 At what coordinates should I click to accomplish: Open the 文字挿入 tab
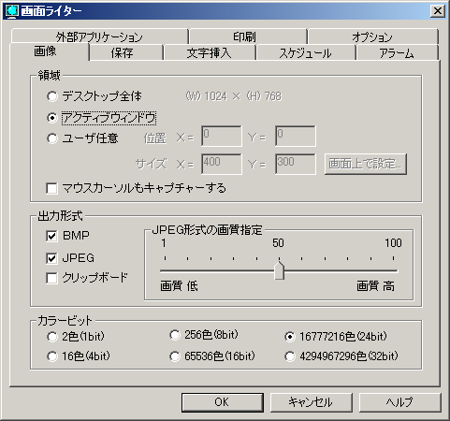(x=210, y=52)
